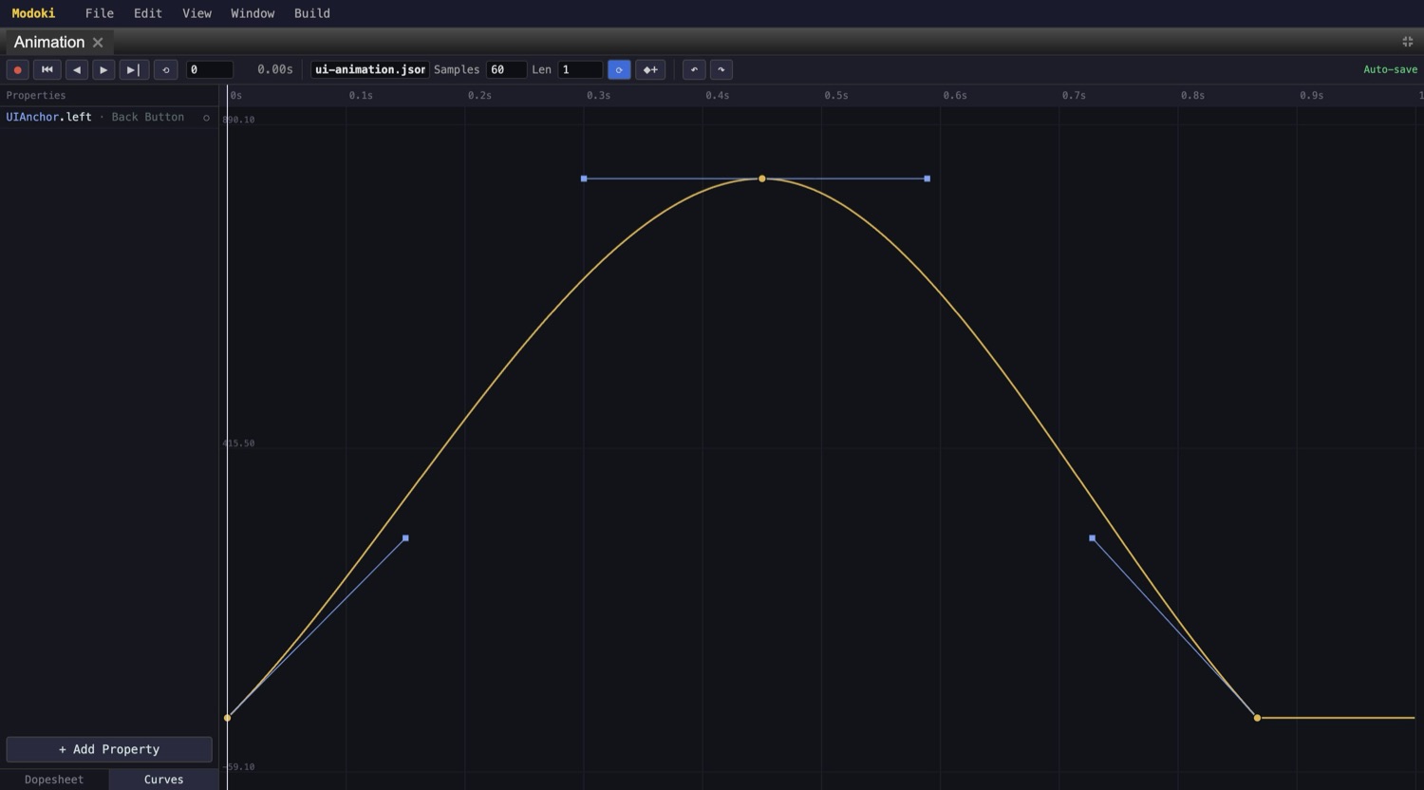Open the Edit menu
Image resolution: width=1424 pixels, height=790 pixels.
[148, 13]
